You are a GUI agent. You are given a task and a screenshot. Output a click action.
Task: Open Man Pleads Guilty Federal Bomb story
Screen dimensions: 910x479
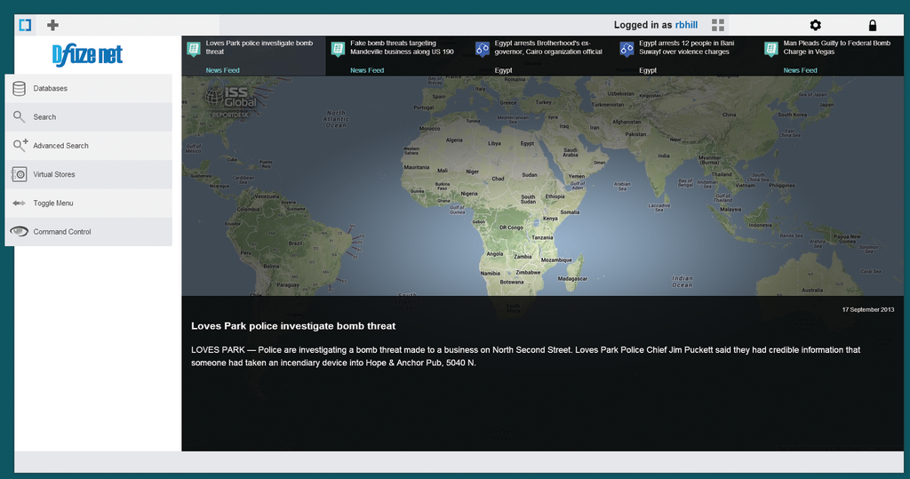click(x=836, y=48)
